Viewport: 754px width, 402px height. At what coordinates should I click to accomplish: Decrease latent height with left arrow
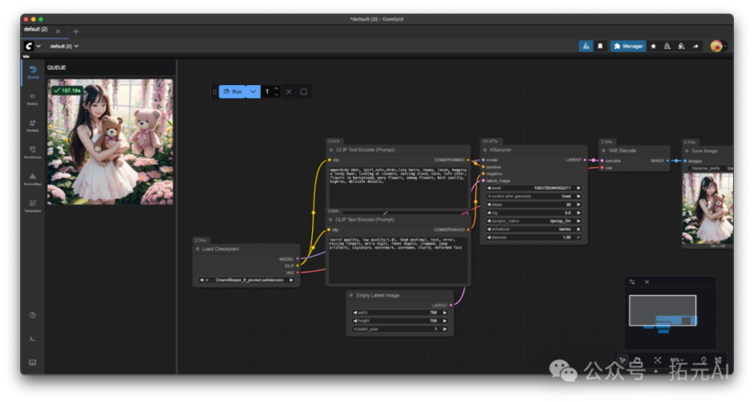pyautogui.click(x=355, y=321)
